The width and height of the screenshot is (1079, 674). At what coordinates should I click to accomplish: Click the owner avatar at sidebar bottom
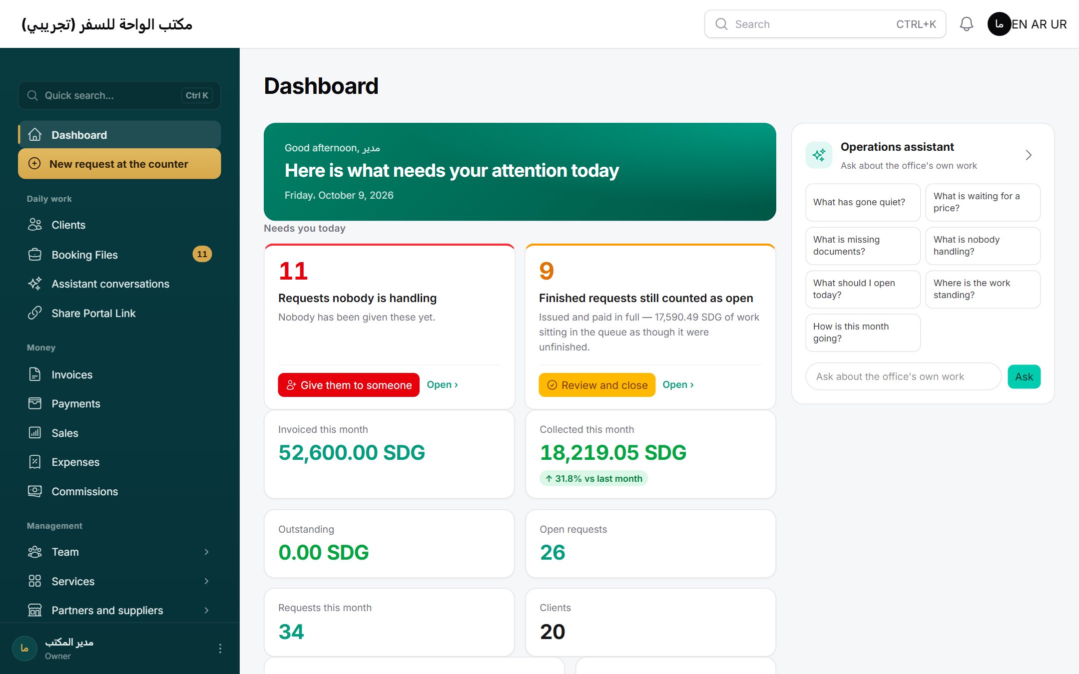click(24, 649)
